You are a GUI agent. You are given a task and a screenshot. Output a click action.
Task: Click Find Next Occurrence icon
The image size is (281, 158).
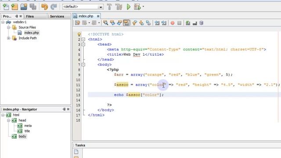point(119,23)
